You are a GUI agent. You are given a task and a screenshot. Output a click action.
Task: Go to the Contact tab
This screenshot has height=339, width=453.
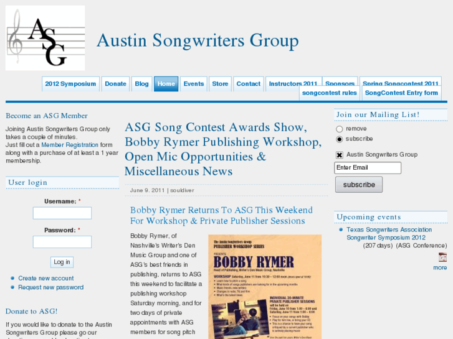tap(249, 84)
